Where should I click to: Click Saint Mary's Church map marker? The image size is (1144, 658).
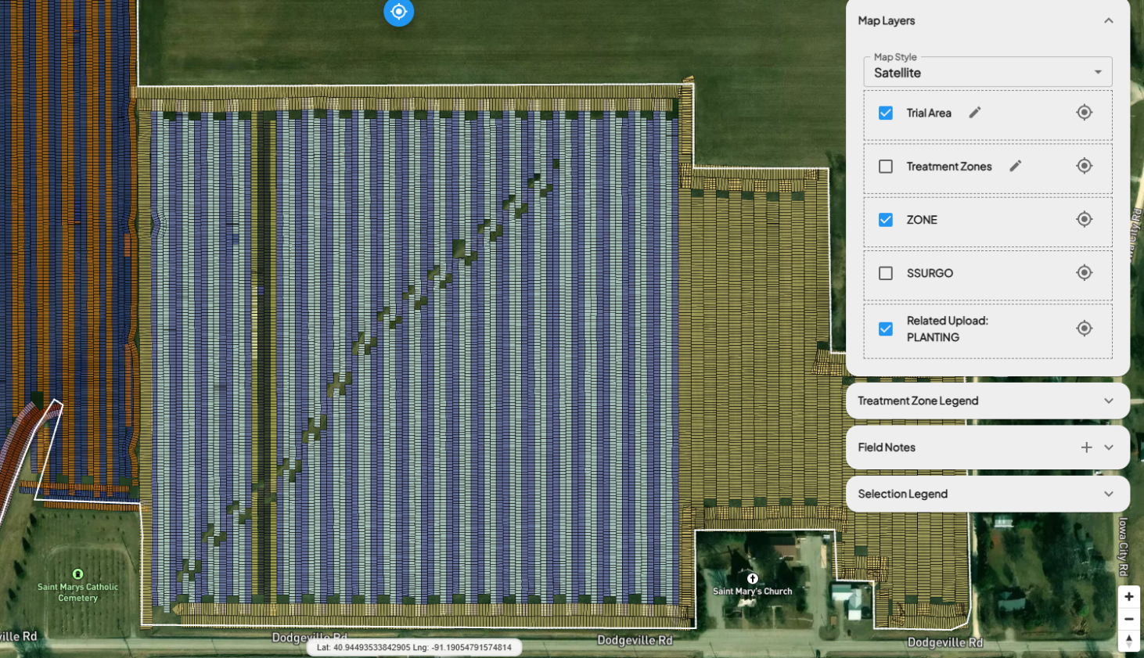click(752, 579)
